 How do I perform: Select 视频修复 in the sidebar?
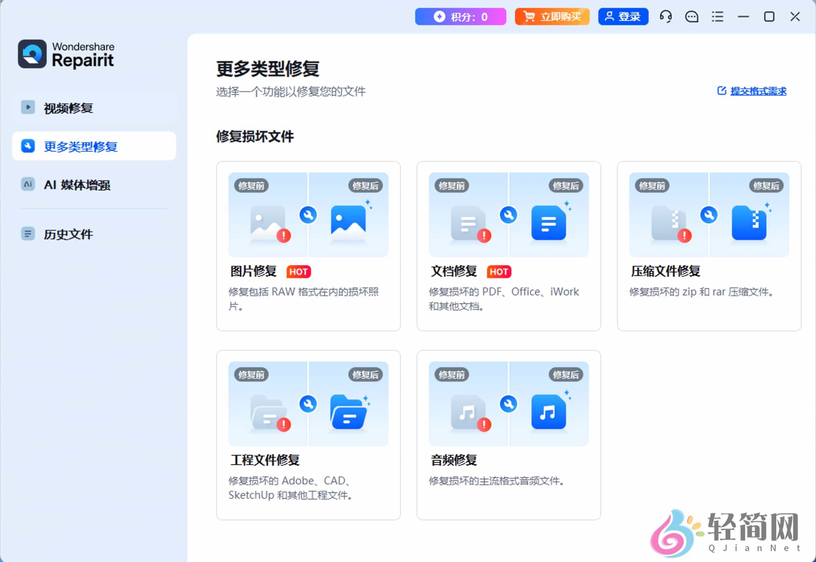coord(68,108)
